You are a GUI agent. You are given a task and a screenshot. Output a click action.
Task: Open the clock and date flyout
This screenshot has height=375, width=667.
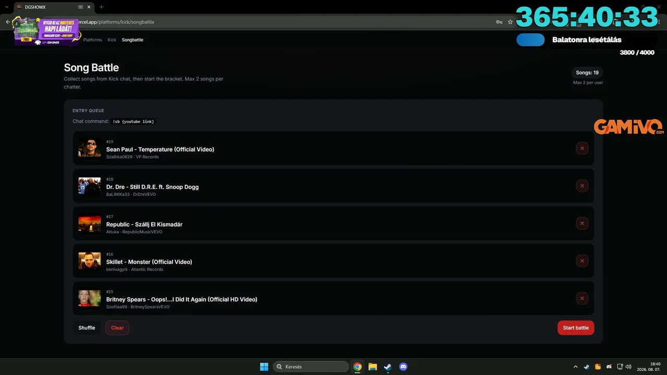click(x=648, y=367)
